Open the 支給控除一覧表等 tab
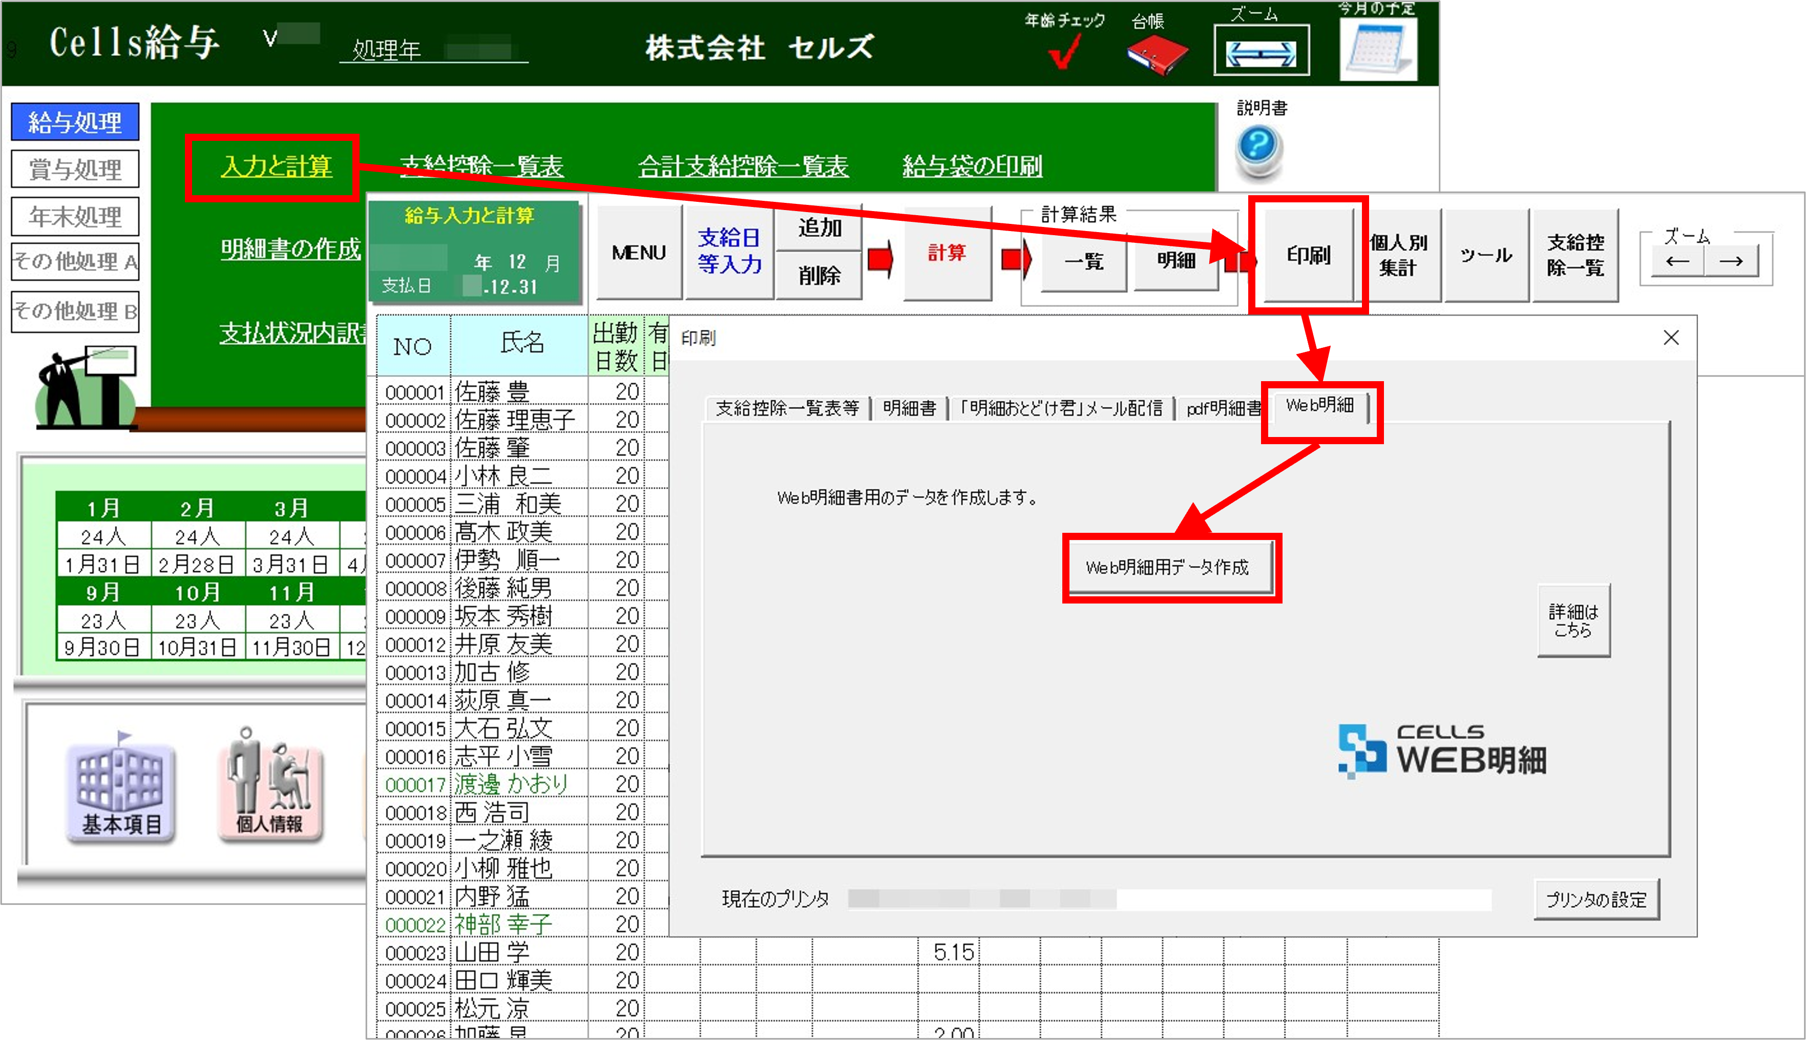Viewport: 1806px width, 1040px height. coord(787,409)
